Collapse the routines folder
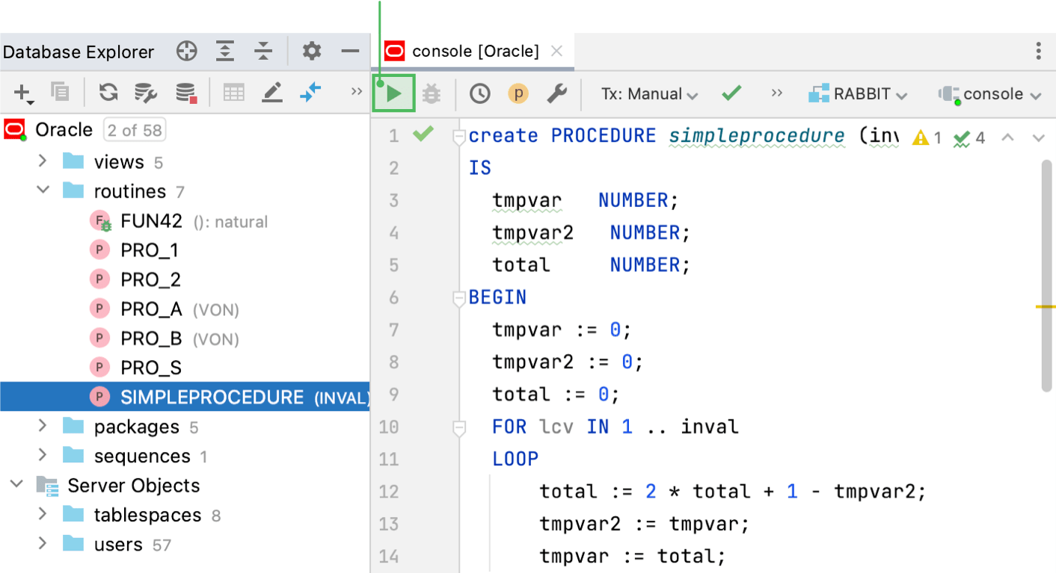 click(x=43, y=190)
